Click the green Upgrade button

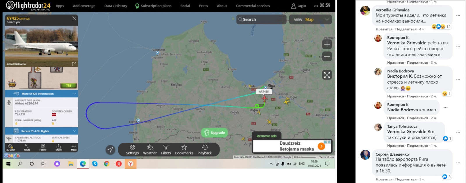click(x=214, y=133)
